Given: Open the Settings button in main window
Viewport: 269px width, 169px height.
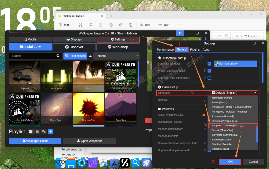Looking at the screenshot, I should coord(118,40).
